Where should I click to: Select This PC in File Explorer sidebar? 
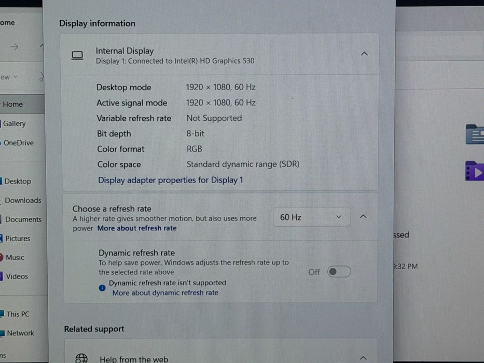tap(18, 314)
